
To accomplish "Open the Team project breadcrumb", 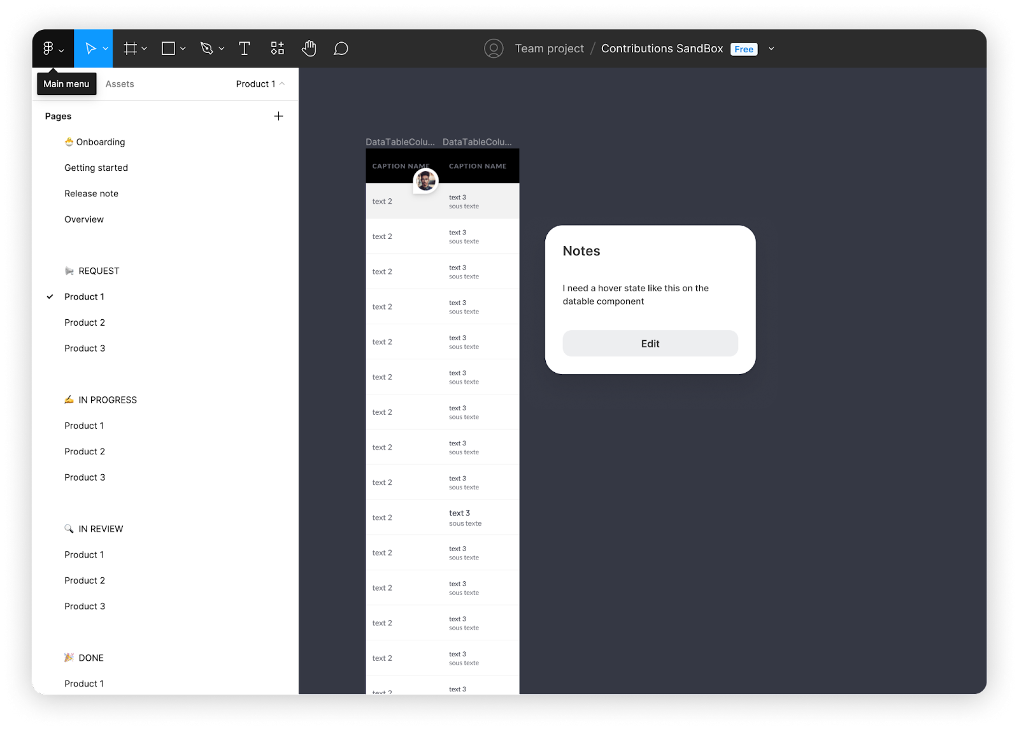I will [549, 48].
